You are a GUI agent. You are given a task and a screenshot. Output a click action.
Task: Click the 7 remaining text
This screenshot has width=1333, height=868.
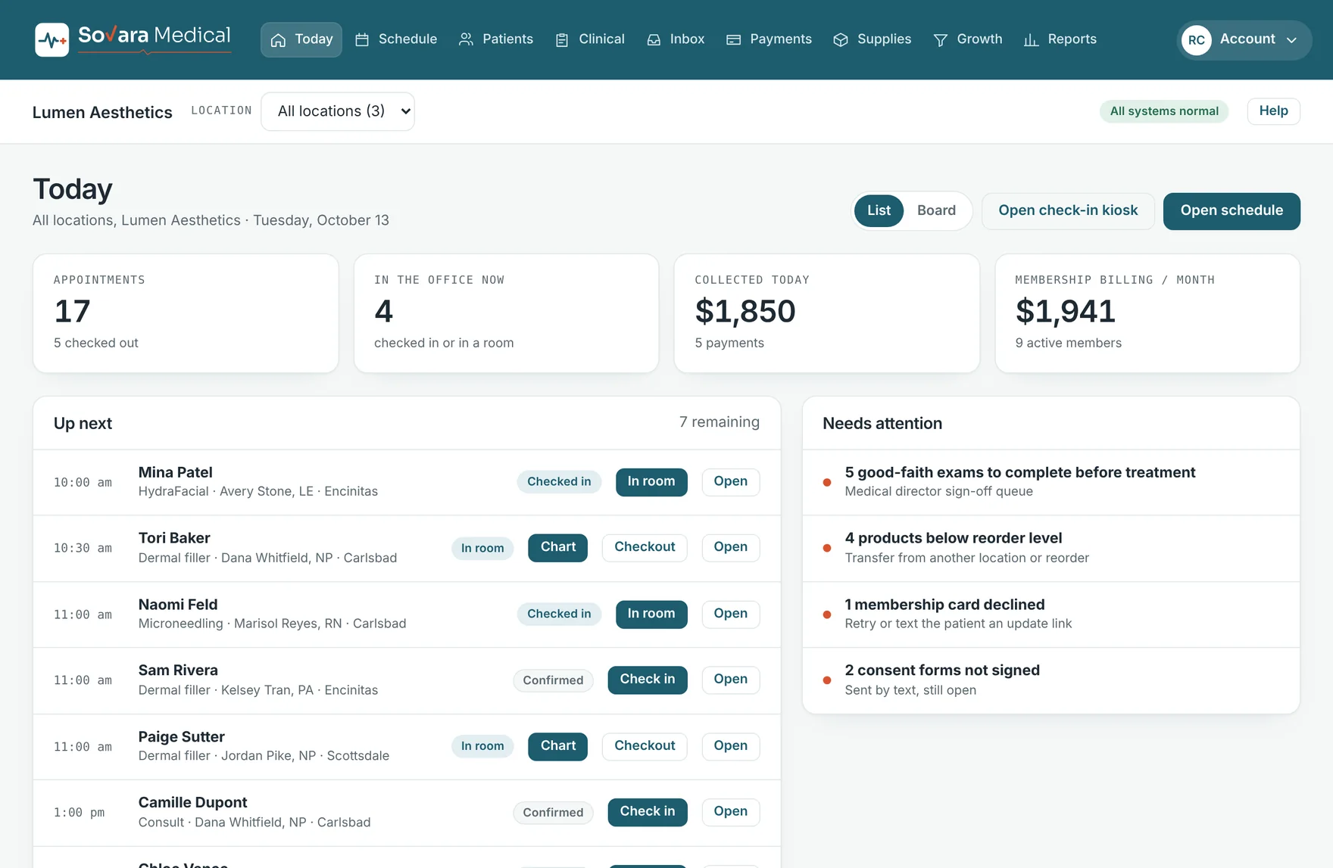(719, 422)
